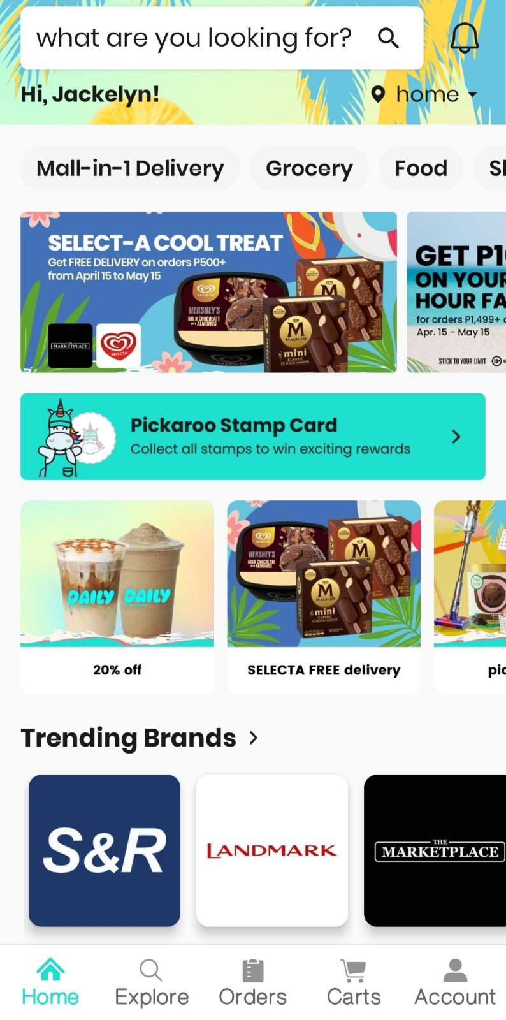
Task: Open SELECTA FREE delivery promo card
Action: (324, 597)
